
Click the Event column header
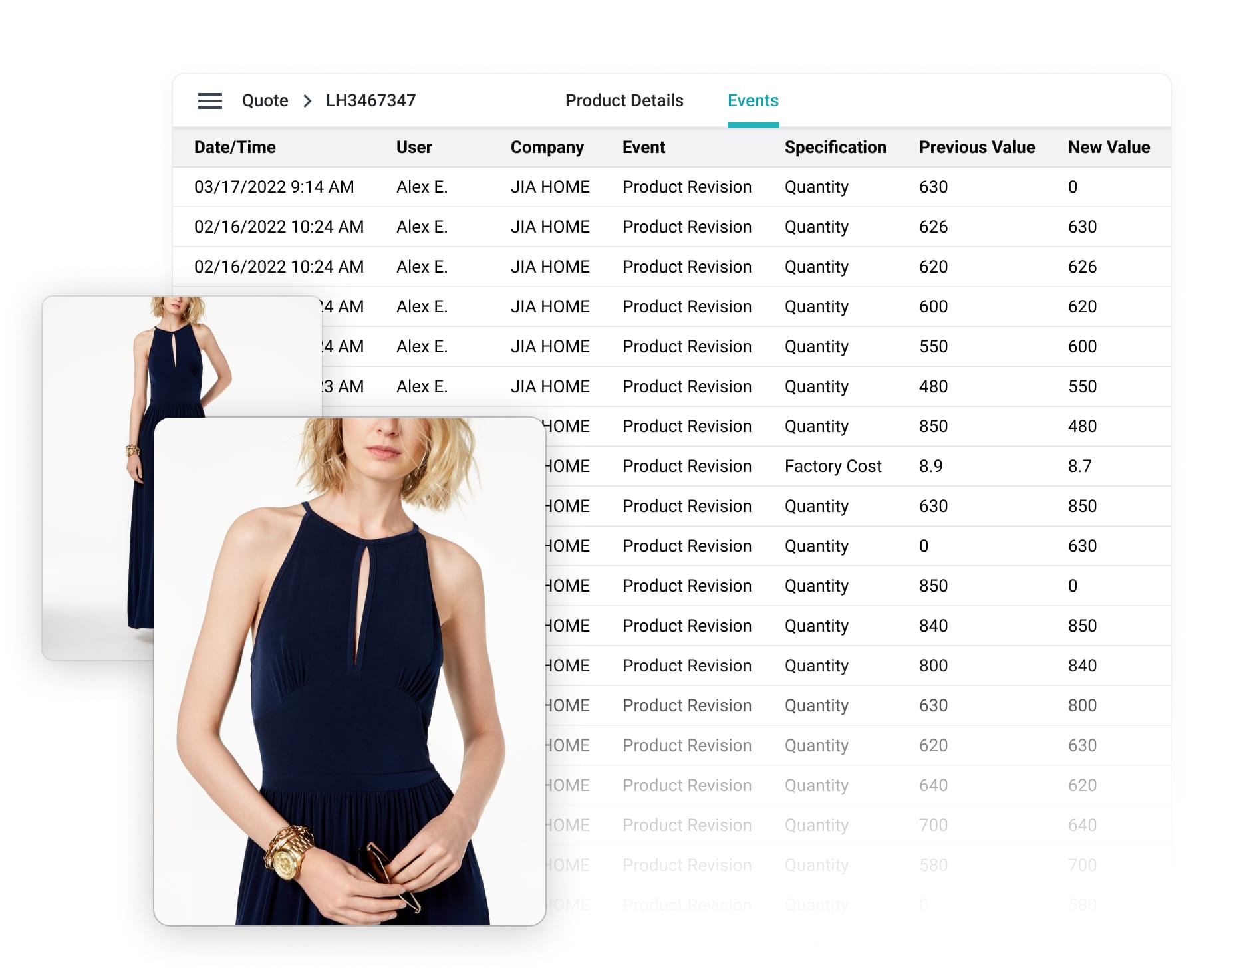[x=643, y=148]
